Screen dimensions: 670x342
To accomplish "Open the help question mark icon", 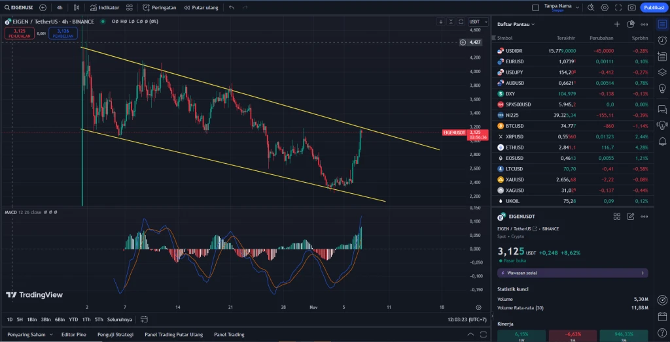I will point(662,333).
